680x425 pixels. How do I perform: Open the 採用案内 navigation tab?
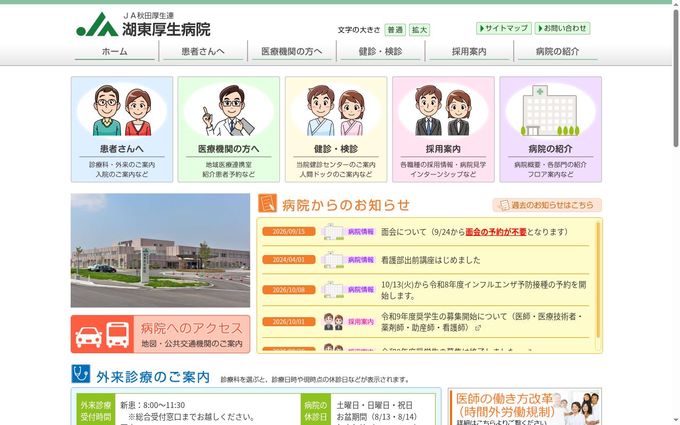(469, 52)
